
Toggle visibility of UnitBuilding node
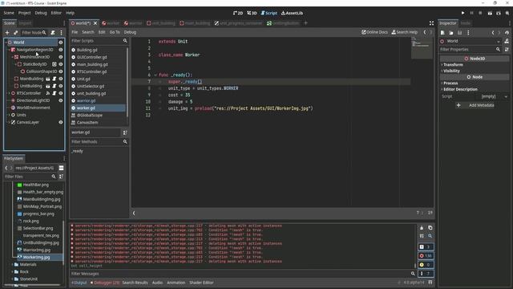tap(61, 86)
